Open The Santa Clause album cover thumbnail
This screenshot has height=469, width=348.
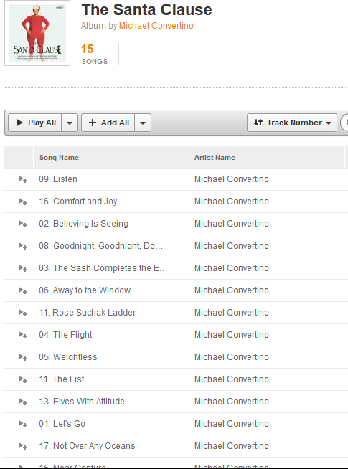click(x=37, y=33)
